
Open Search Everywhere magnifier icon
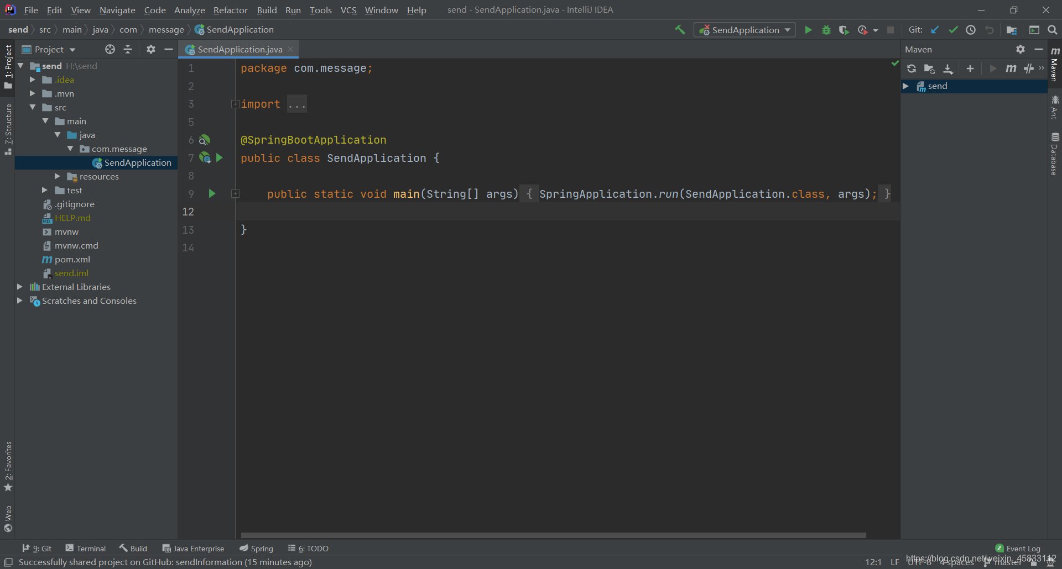click(x=1053, y=30)
